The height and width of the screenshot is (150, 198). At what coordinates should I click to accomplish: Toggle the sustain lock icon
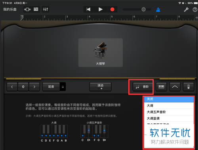click(x=63, y=87)
